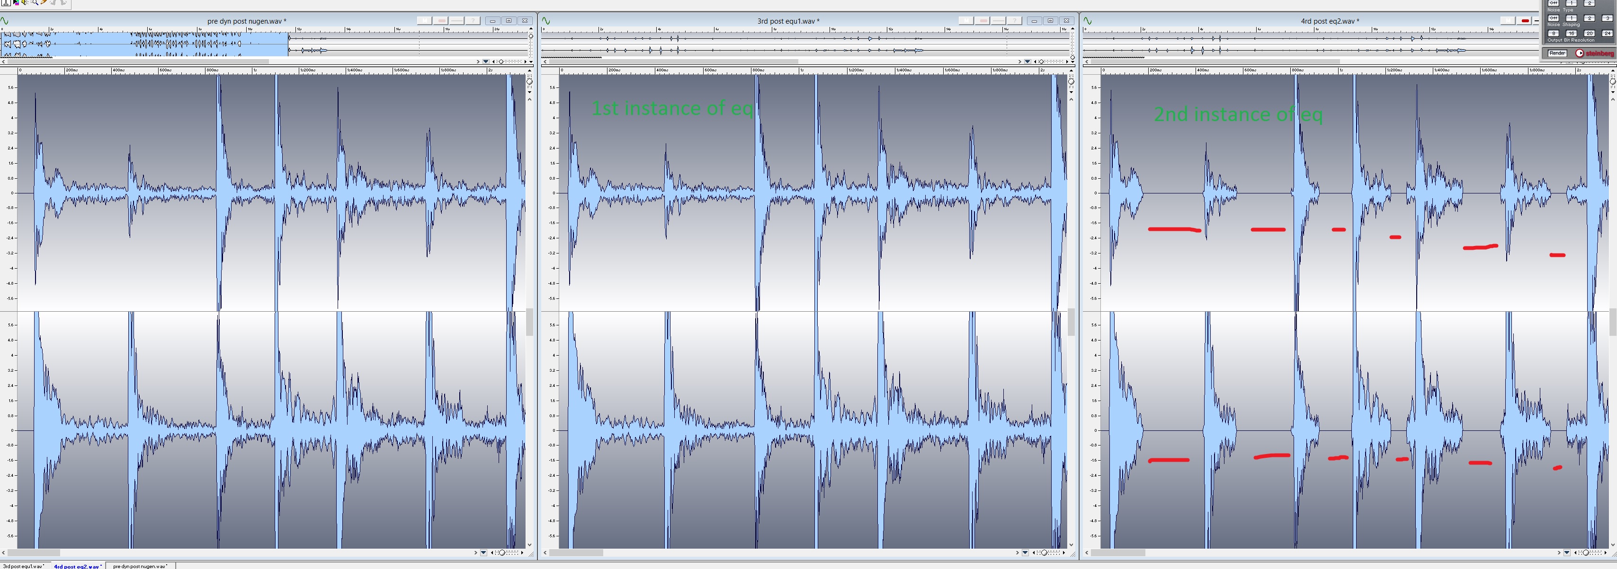Open overview dropdown arrow in pre dyn post nugen window
Screen dimensions: 1617x569
(x=485, y=61)
